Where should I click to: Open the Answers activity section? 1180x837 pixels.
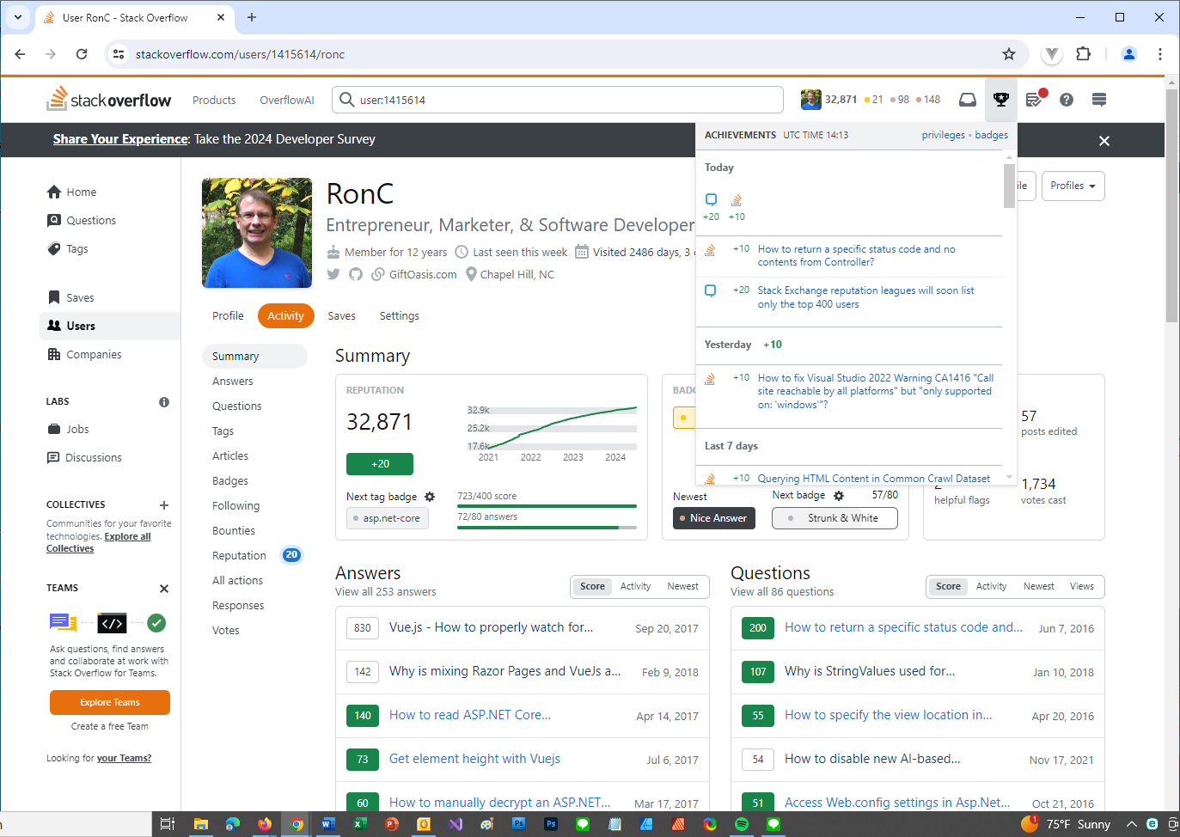233,382
